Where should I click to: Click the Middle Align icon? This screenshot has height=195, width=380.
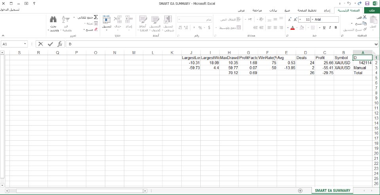[x=275, y=19]
